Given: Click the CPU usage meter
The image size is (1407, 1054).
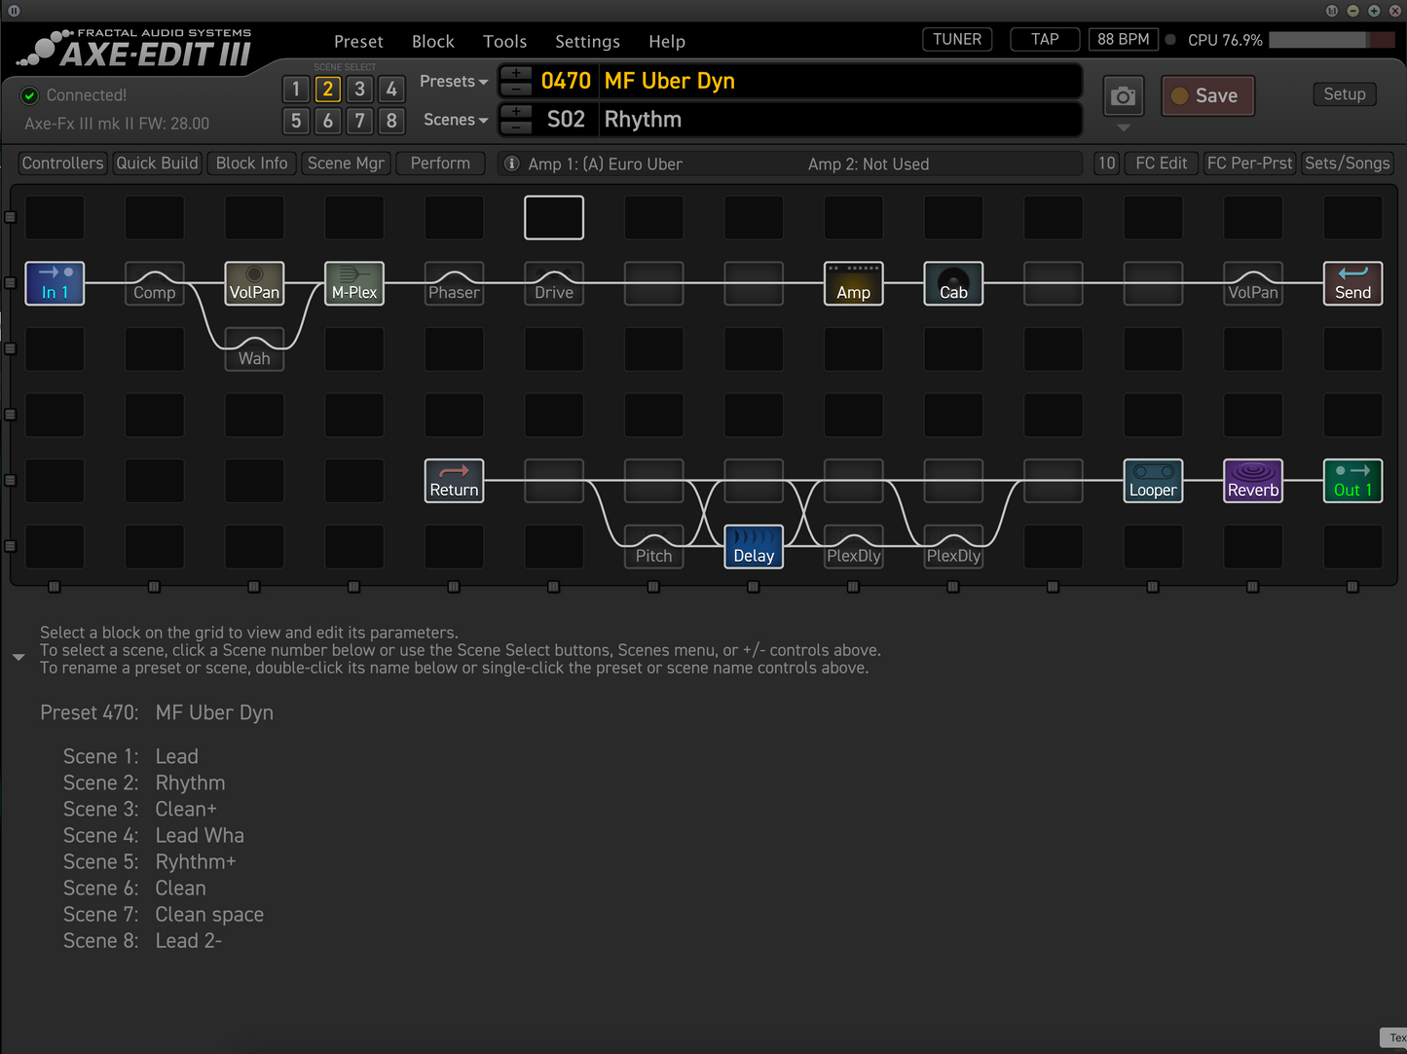Looking at the screenshot, I should point(1332,39).
